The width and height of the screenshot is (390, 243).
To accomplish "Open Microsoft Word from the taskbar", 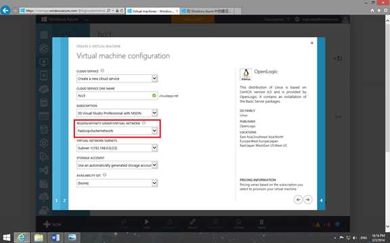I will (55, 238).
